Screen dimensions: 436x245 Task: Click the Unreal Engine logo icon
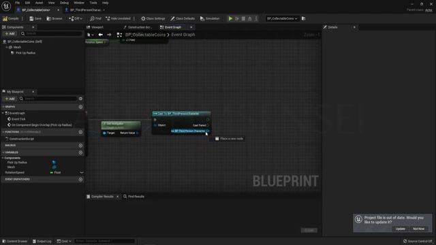(6, 6)
